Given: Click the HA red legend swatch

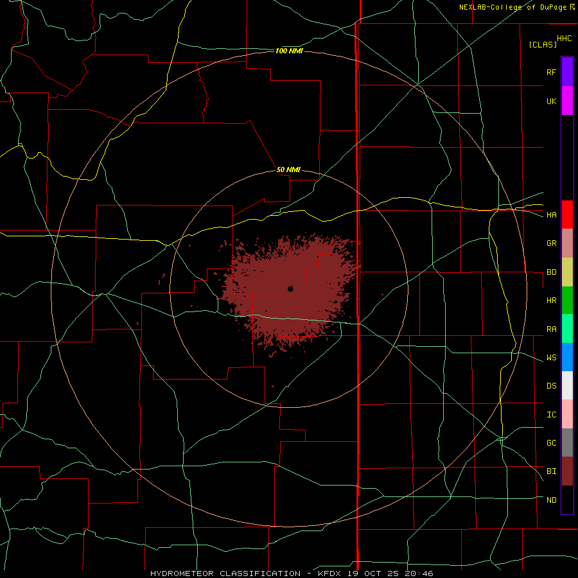Looking at the screenshot, I should pos(567,215).
